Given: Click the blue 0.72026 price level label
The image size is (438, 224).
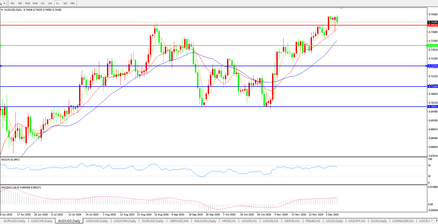Looking at the screenshot, I should [433, 66].
